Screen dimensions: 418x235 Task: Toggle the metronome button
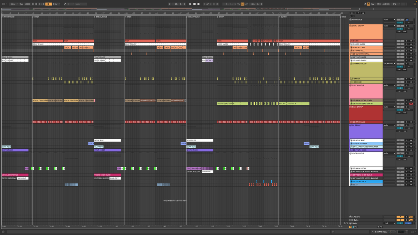tap(49, 4)
